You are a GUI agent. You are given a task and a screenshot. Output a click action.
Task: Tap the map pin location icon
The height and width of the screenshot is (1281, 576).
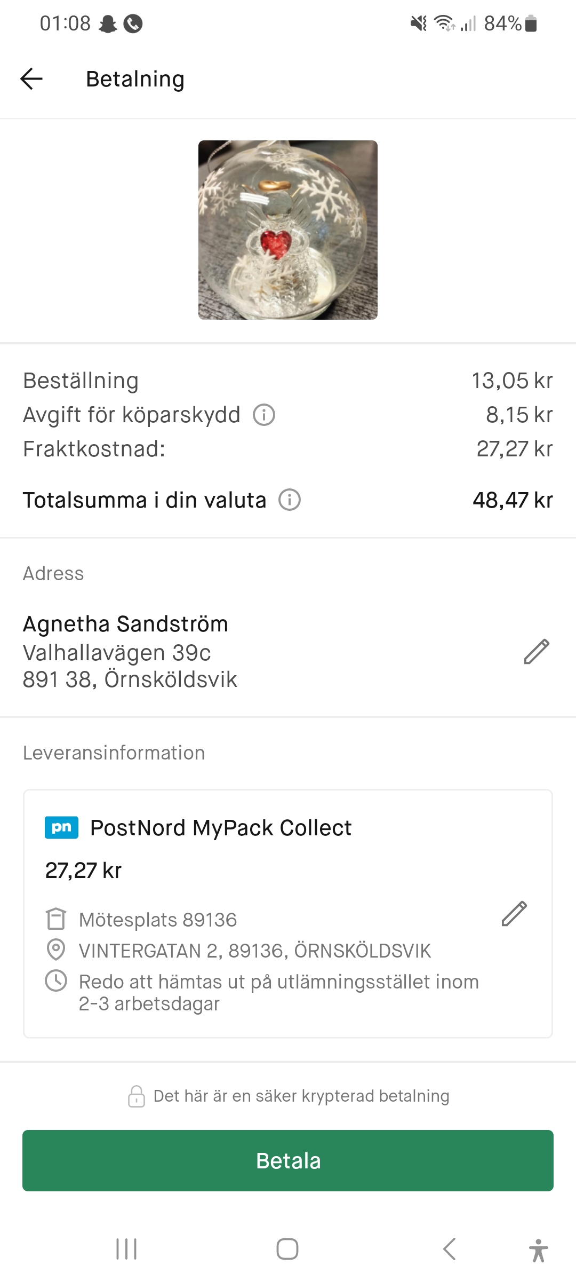point(56,950)
